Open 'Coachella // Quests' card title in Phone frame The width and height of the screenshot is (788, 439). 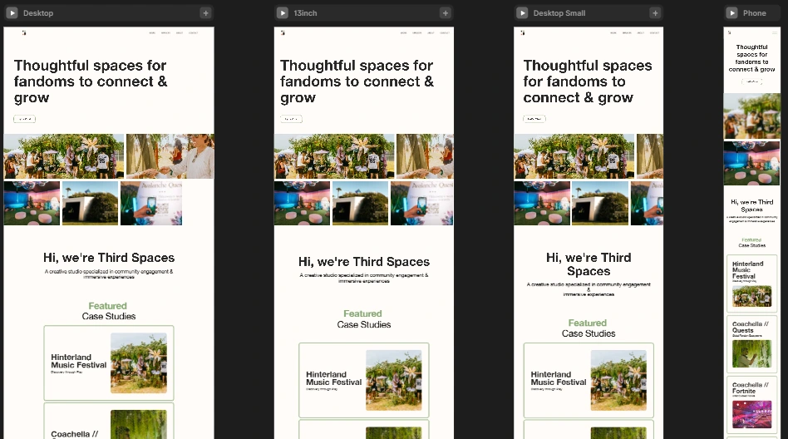pos(750,328)
